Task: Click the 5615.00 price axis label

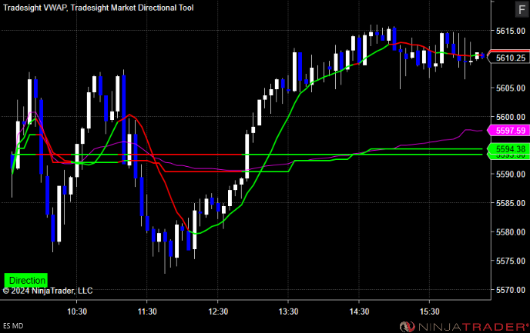Action: point(511,31)
